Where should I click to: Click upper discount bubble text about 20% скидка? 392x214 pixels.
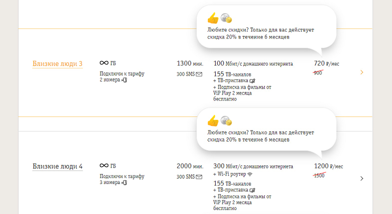point(261,33)
